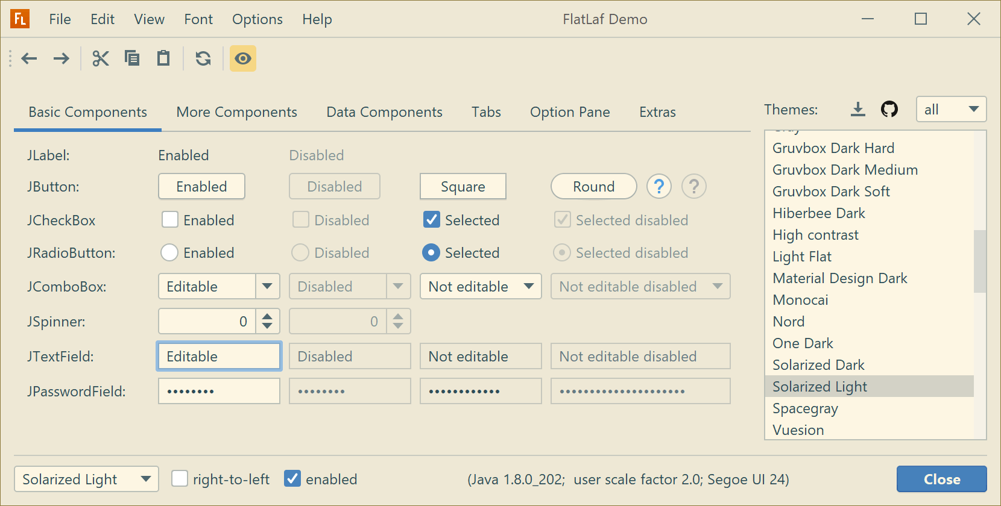This screenshot has height=506, width=1001.
Task: Click the copy icon in toolbar
Action: [x=132, y=58]
